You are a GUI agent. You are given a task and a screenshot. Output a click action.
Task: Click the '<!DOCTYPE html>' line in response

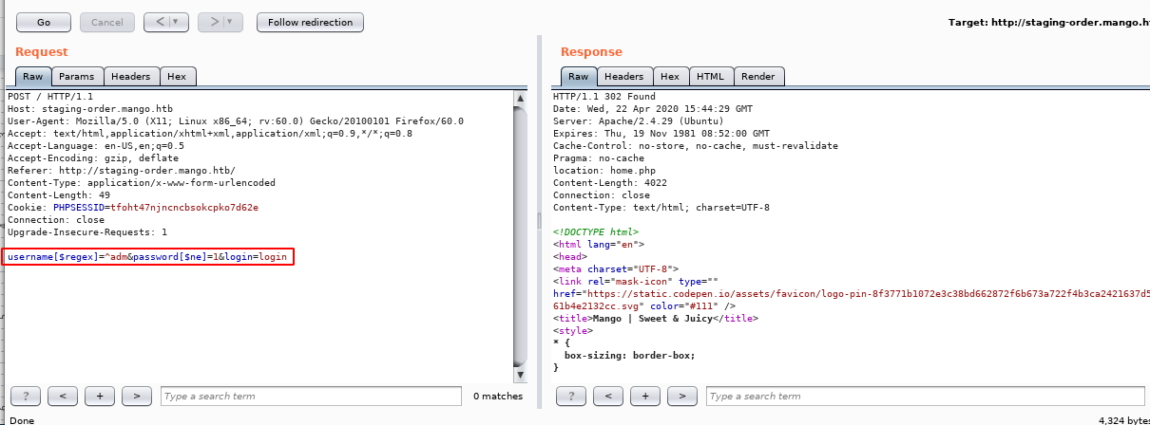(x=596, y=232)
